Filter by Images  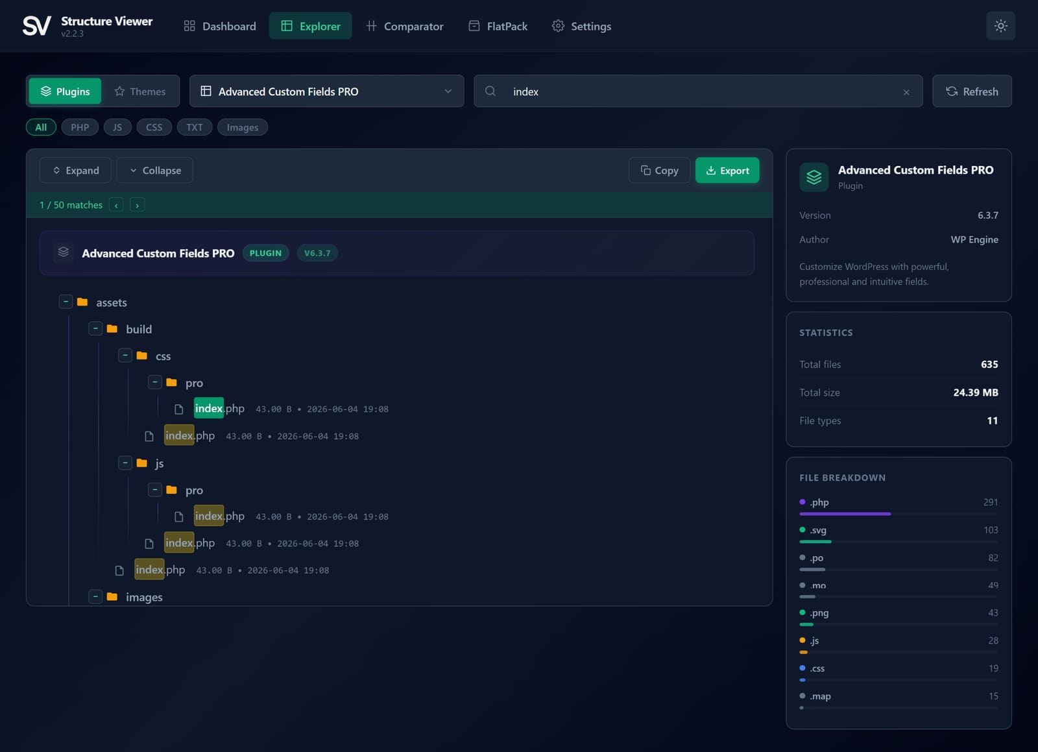pos(243,127)
